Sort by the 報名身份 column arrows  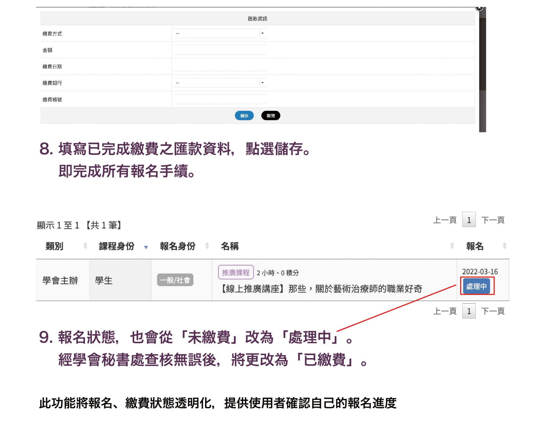[207, 246]
